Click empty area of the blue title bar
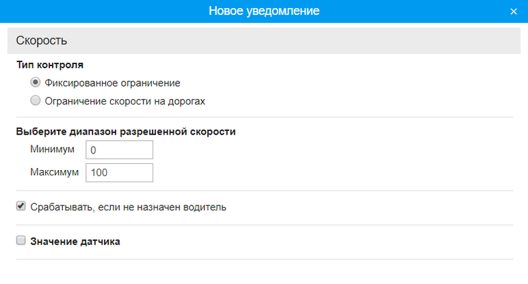Screen dimensions: 528x284 click(x=103, y=12)
